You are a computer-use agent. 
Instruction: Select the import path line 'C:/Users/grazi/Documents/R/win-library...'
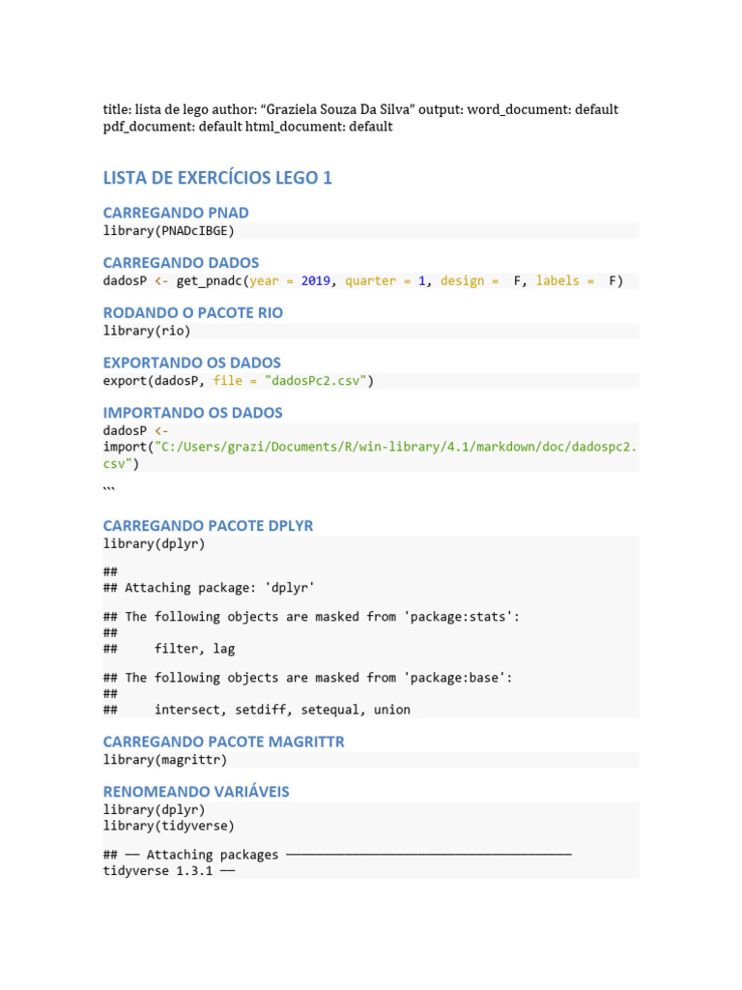tap(370, 447)
